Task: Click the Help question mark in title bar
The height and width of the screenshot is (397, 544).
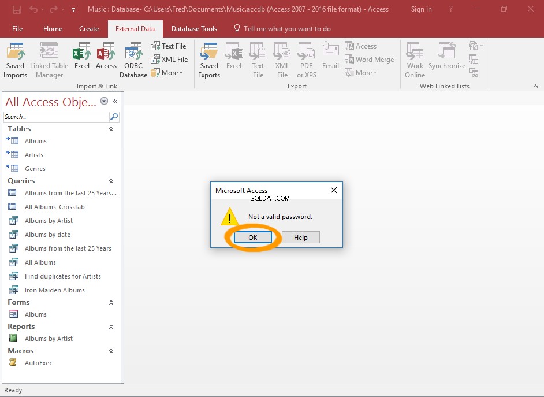Action: pyautogui.click(x=450, y=9)
